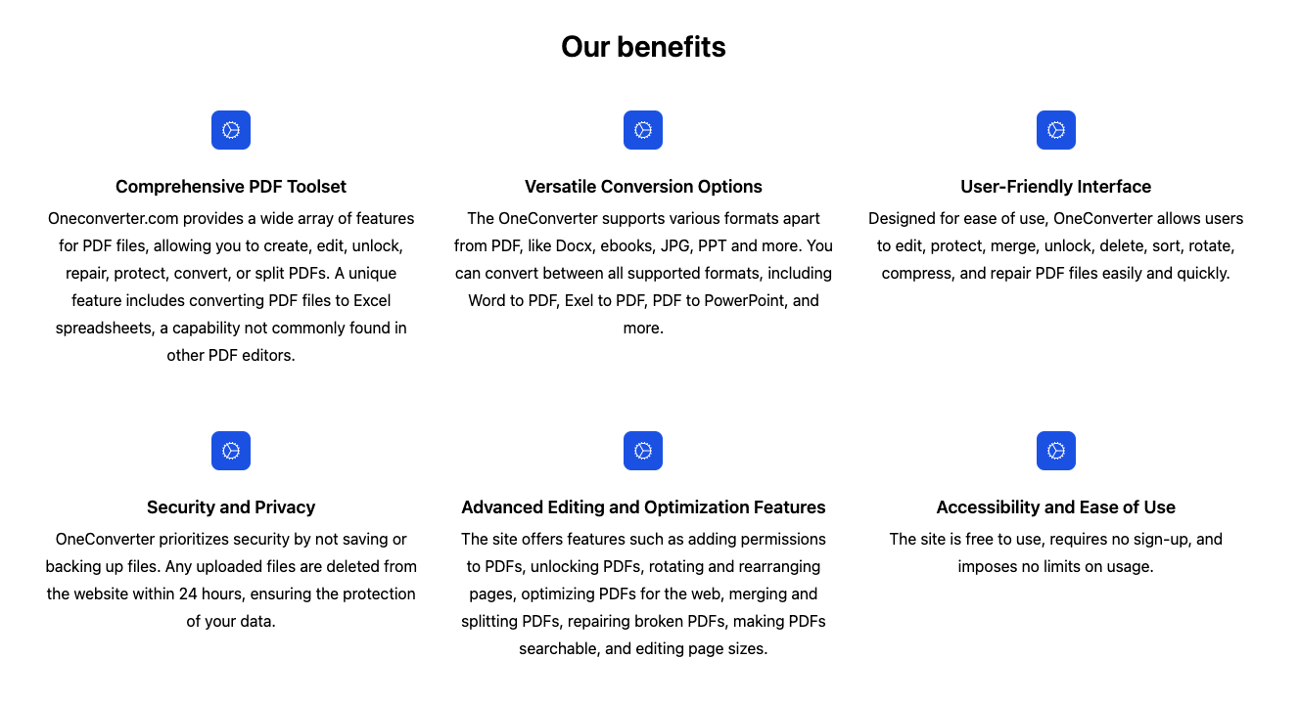Screen dimensions: 1299x703
Task: Click the paragraph about deleting files within 24 hours
Action: [x=231, y=580]
